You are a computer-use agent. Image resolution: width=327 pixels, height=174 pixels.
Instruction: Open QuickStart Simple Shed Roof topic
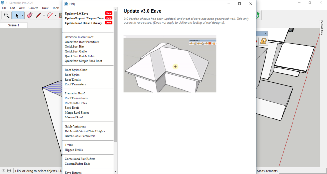click(83, 61)
